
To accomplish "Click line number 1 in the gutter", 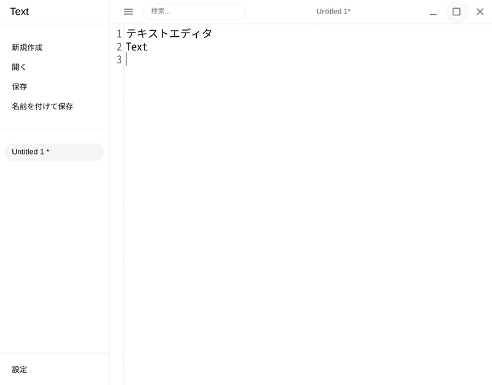I will 118,34.
